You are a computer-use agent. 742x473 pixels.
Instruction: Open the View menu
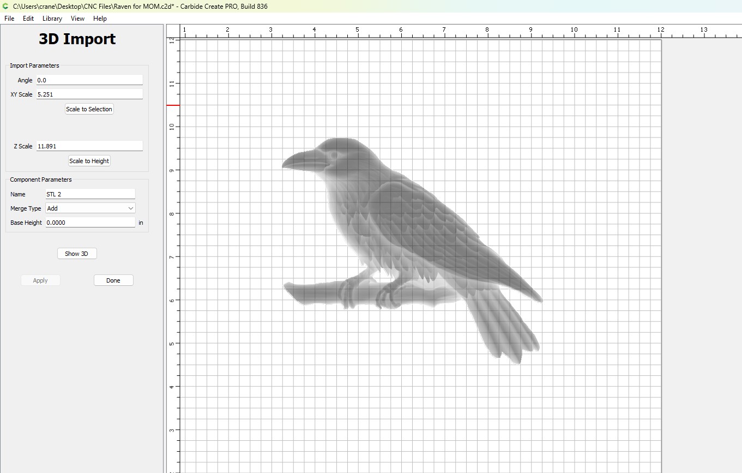[77, 19]
